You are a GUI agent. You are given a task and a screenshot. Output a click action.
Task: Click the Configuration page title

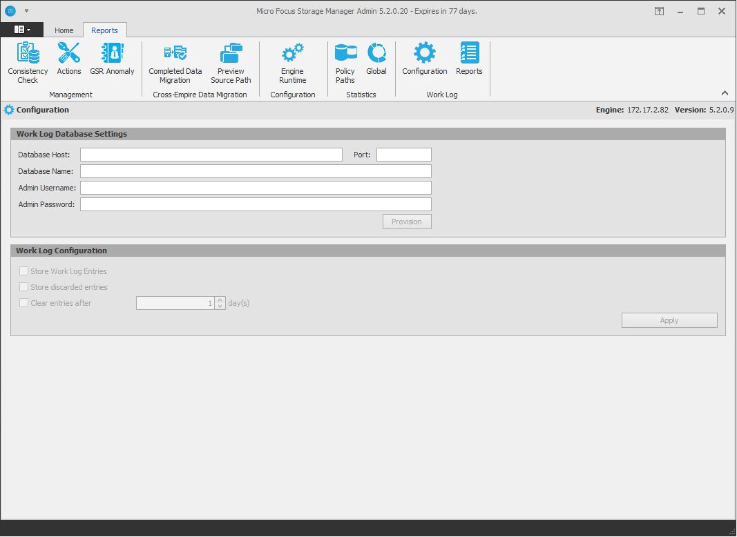click(43, 110)
